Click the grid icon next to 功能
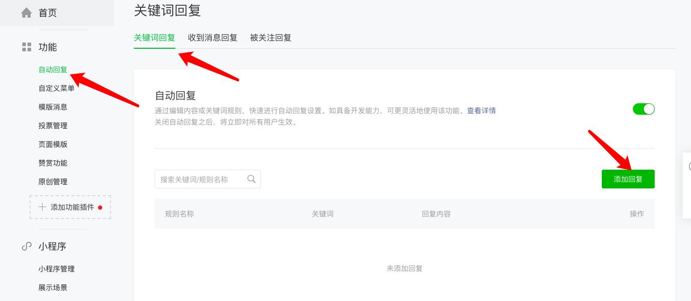The height and width of the screenshot is (301, 691). (26, 47)
